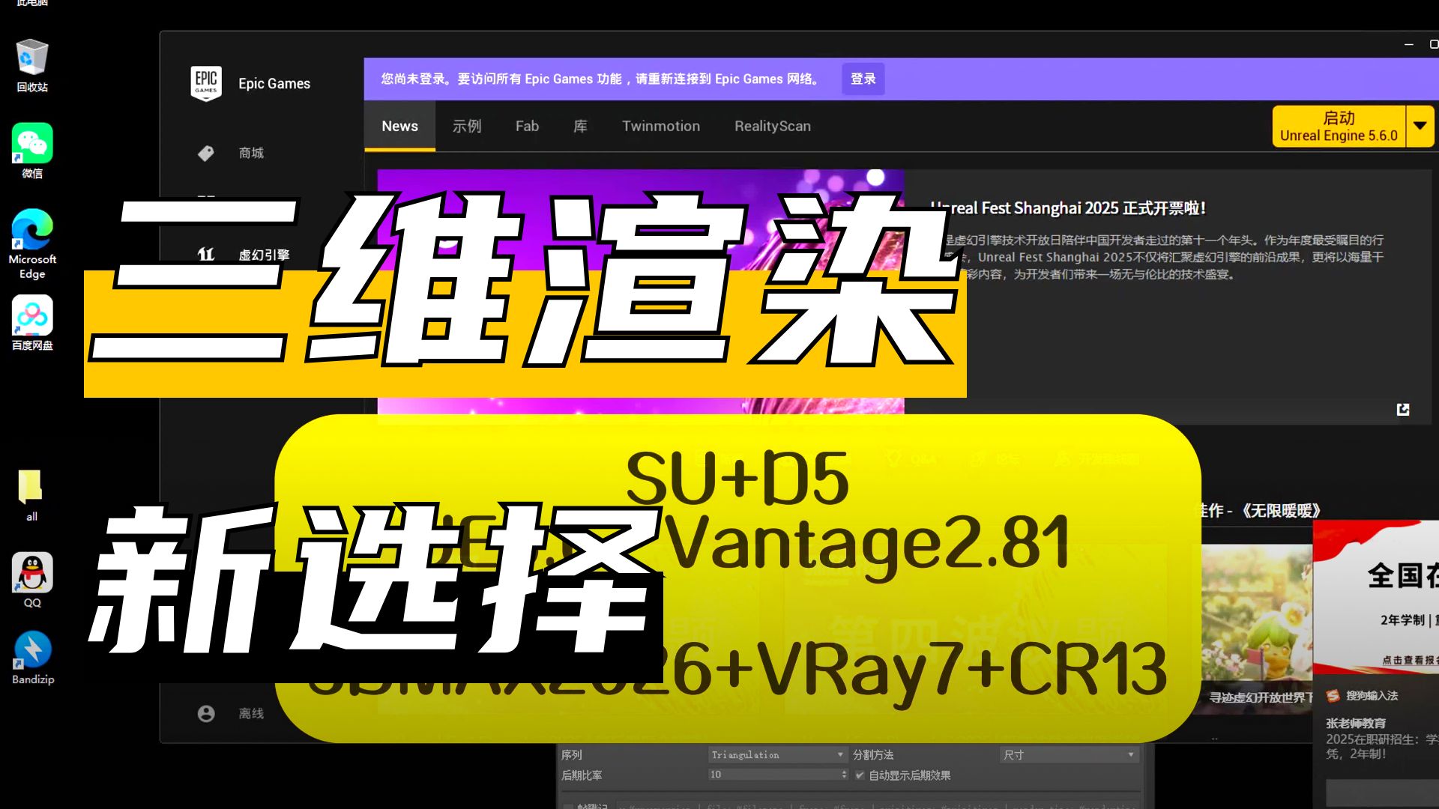
Task: Open the banner's external link icon
Action: click(1403, 409)
